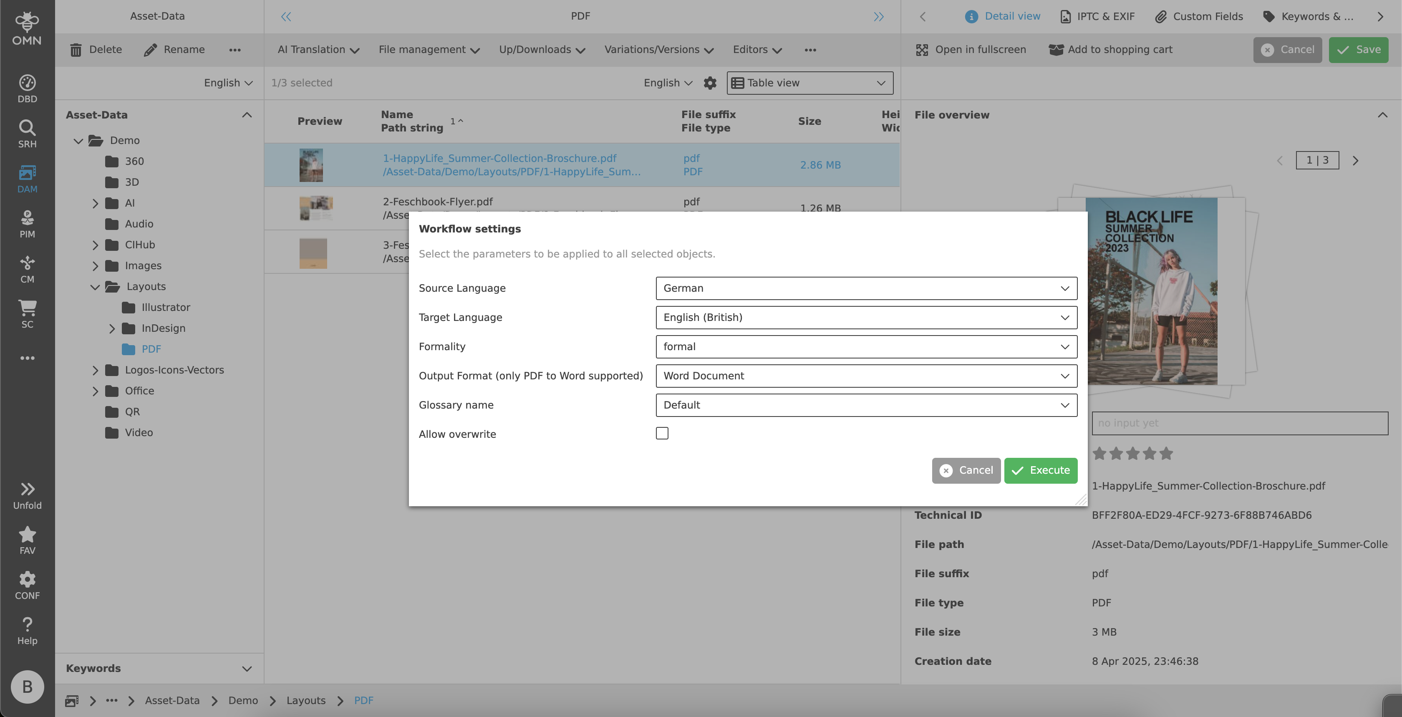Click the Delete asset icon
This screenshot has width=1402, height=717.
(x=76, y=50)
